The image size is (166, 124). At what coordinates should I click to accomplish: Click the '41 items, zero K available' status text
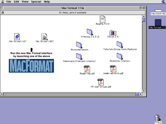click(73, 13)
